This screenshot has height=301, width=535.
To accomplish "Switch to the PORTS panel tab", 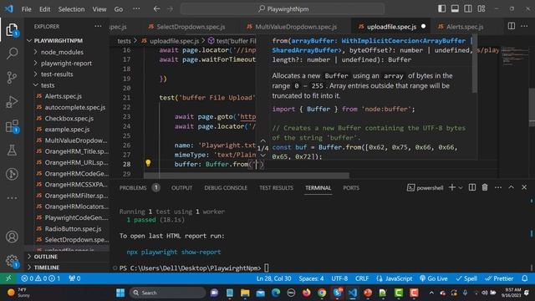I will [x=351, y=187].
